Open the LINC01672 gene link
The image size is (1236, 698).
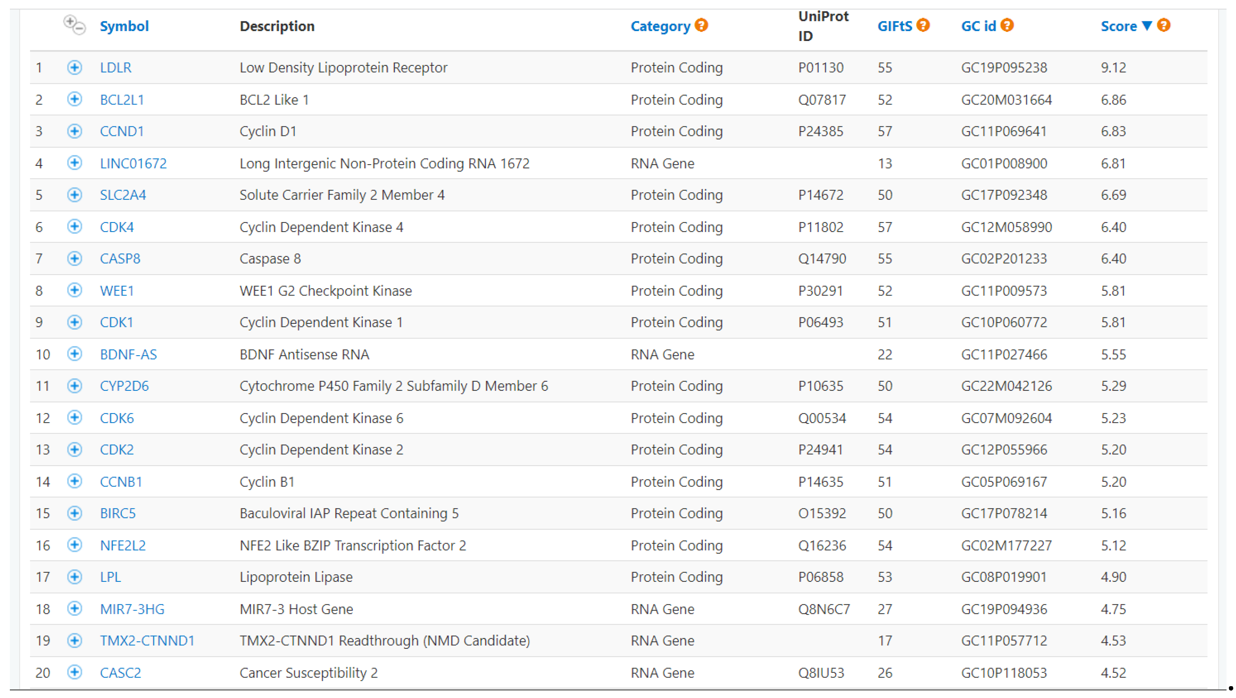point(133,163)
